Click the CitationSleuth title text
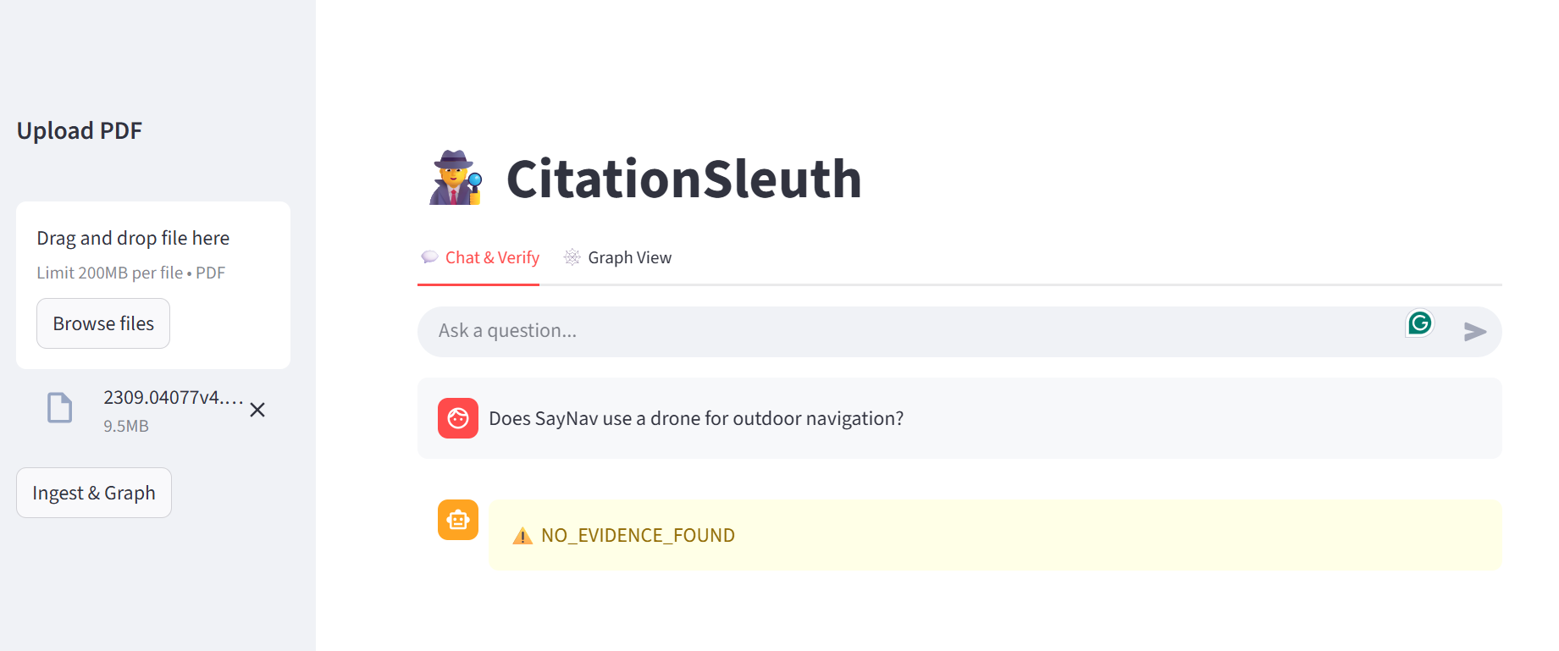 pyautogui.click(x=683, y=178)
